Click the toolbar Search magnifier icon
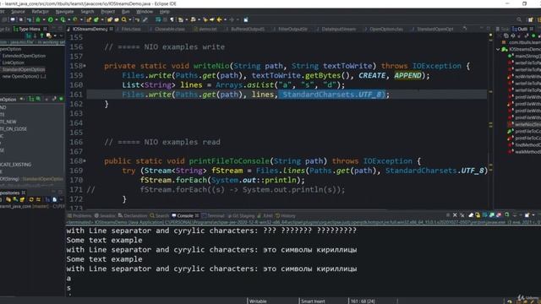 [124, 19]
